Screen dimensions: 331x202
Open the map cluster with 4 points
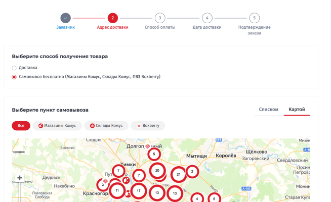[x=197, y=198]
